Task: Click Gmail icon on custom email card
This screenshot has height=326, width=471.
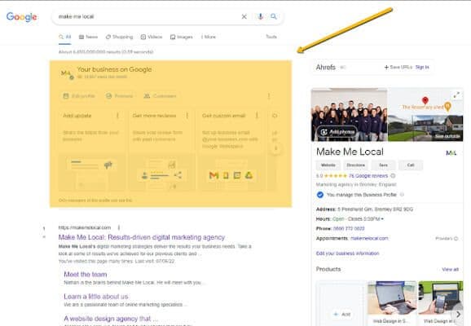Action: (x=213, y=175)
